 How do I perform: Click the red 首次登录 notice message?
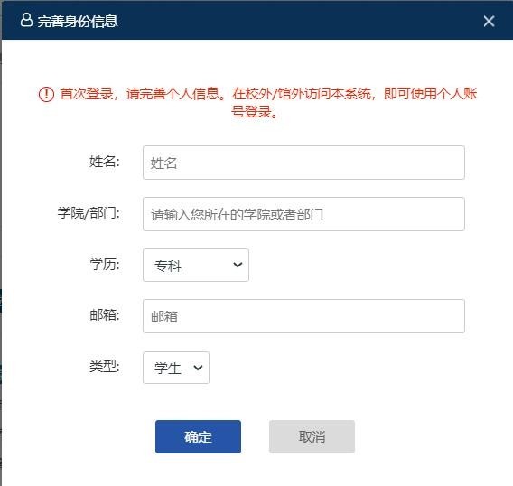(x=268, y=102)
